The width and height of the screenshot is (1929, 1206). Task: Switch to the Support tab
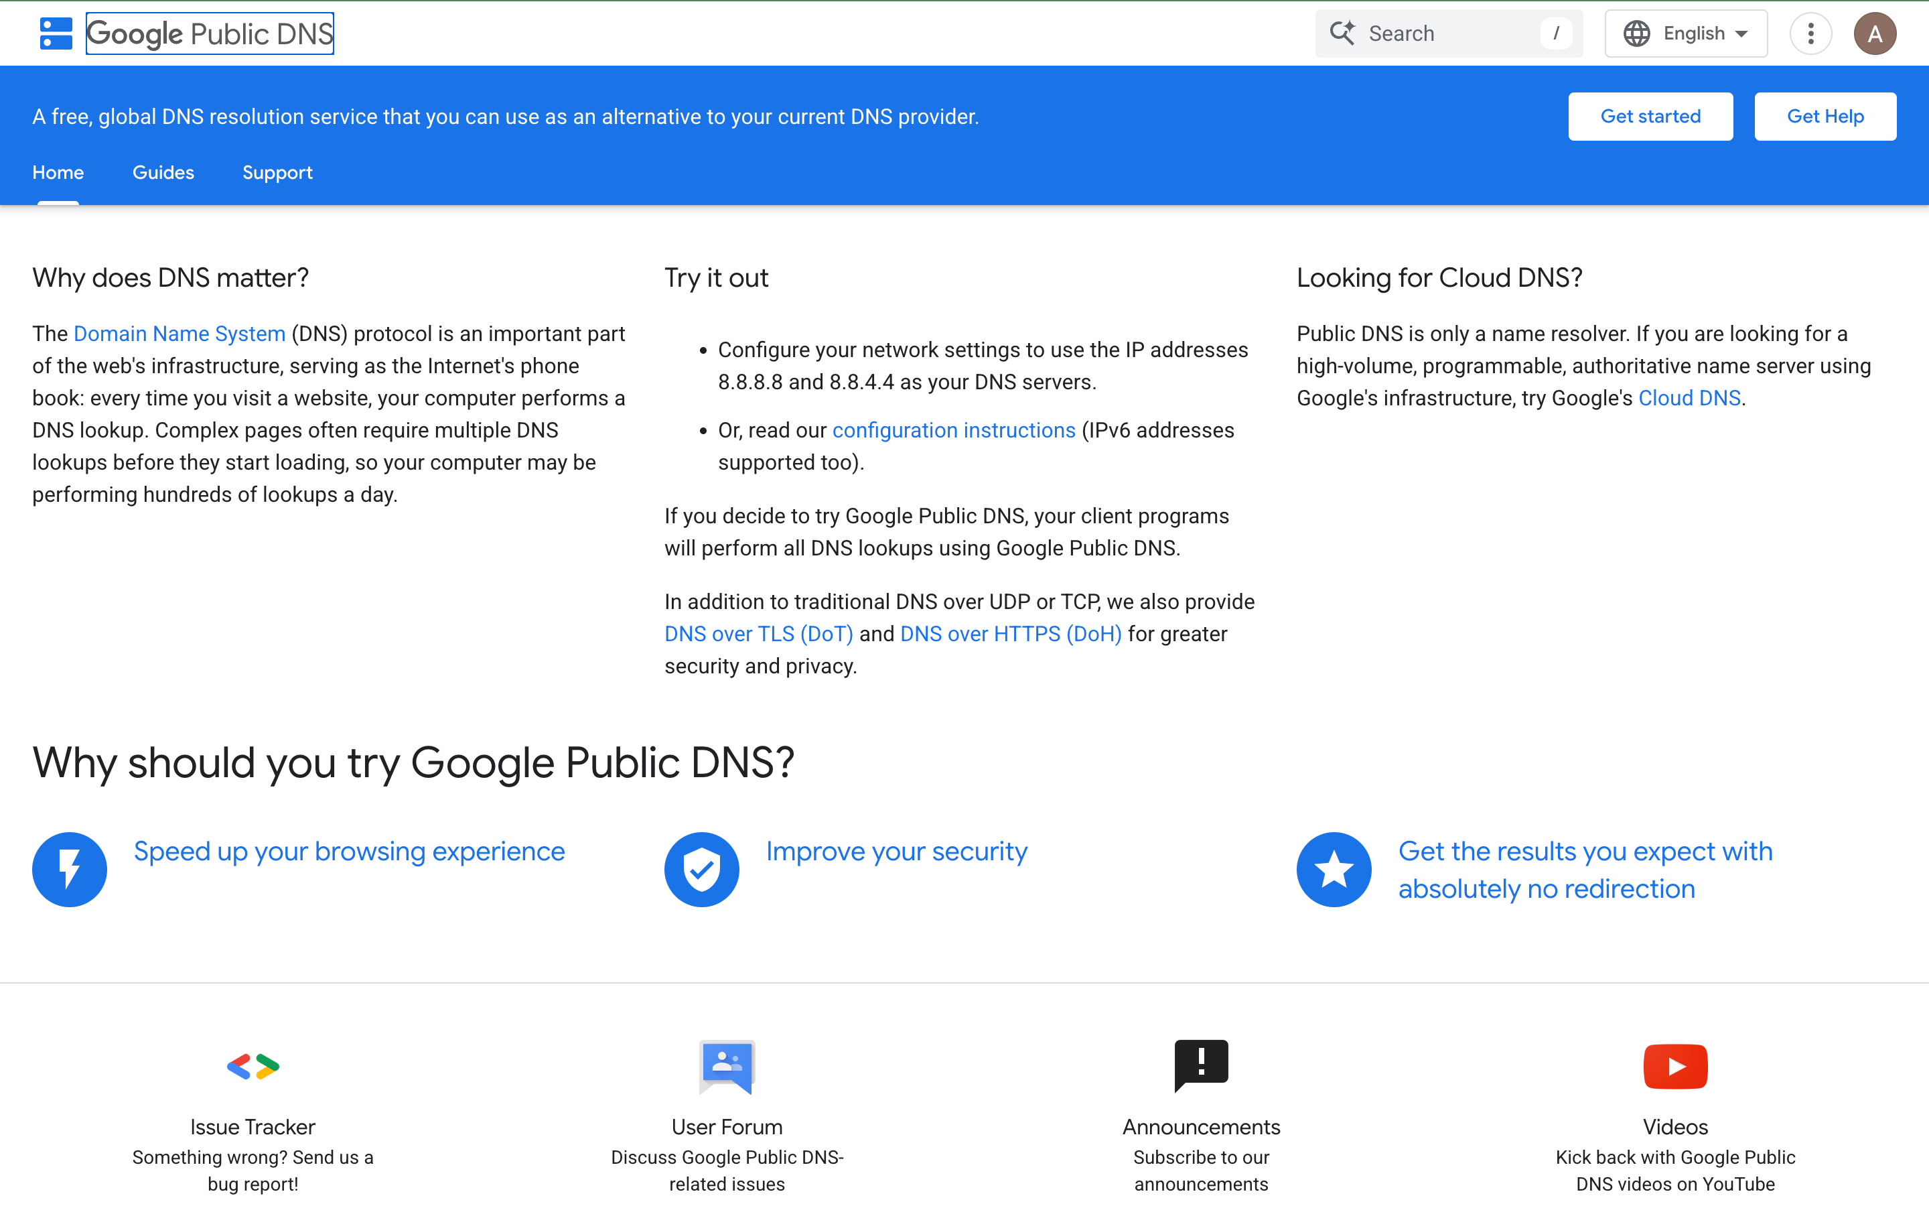[x=277, y=172]
